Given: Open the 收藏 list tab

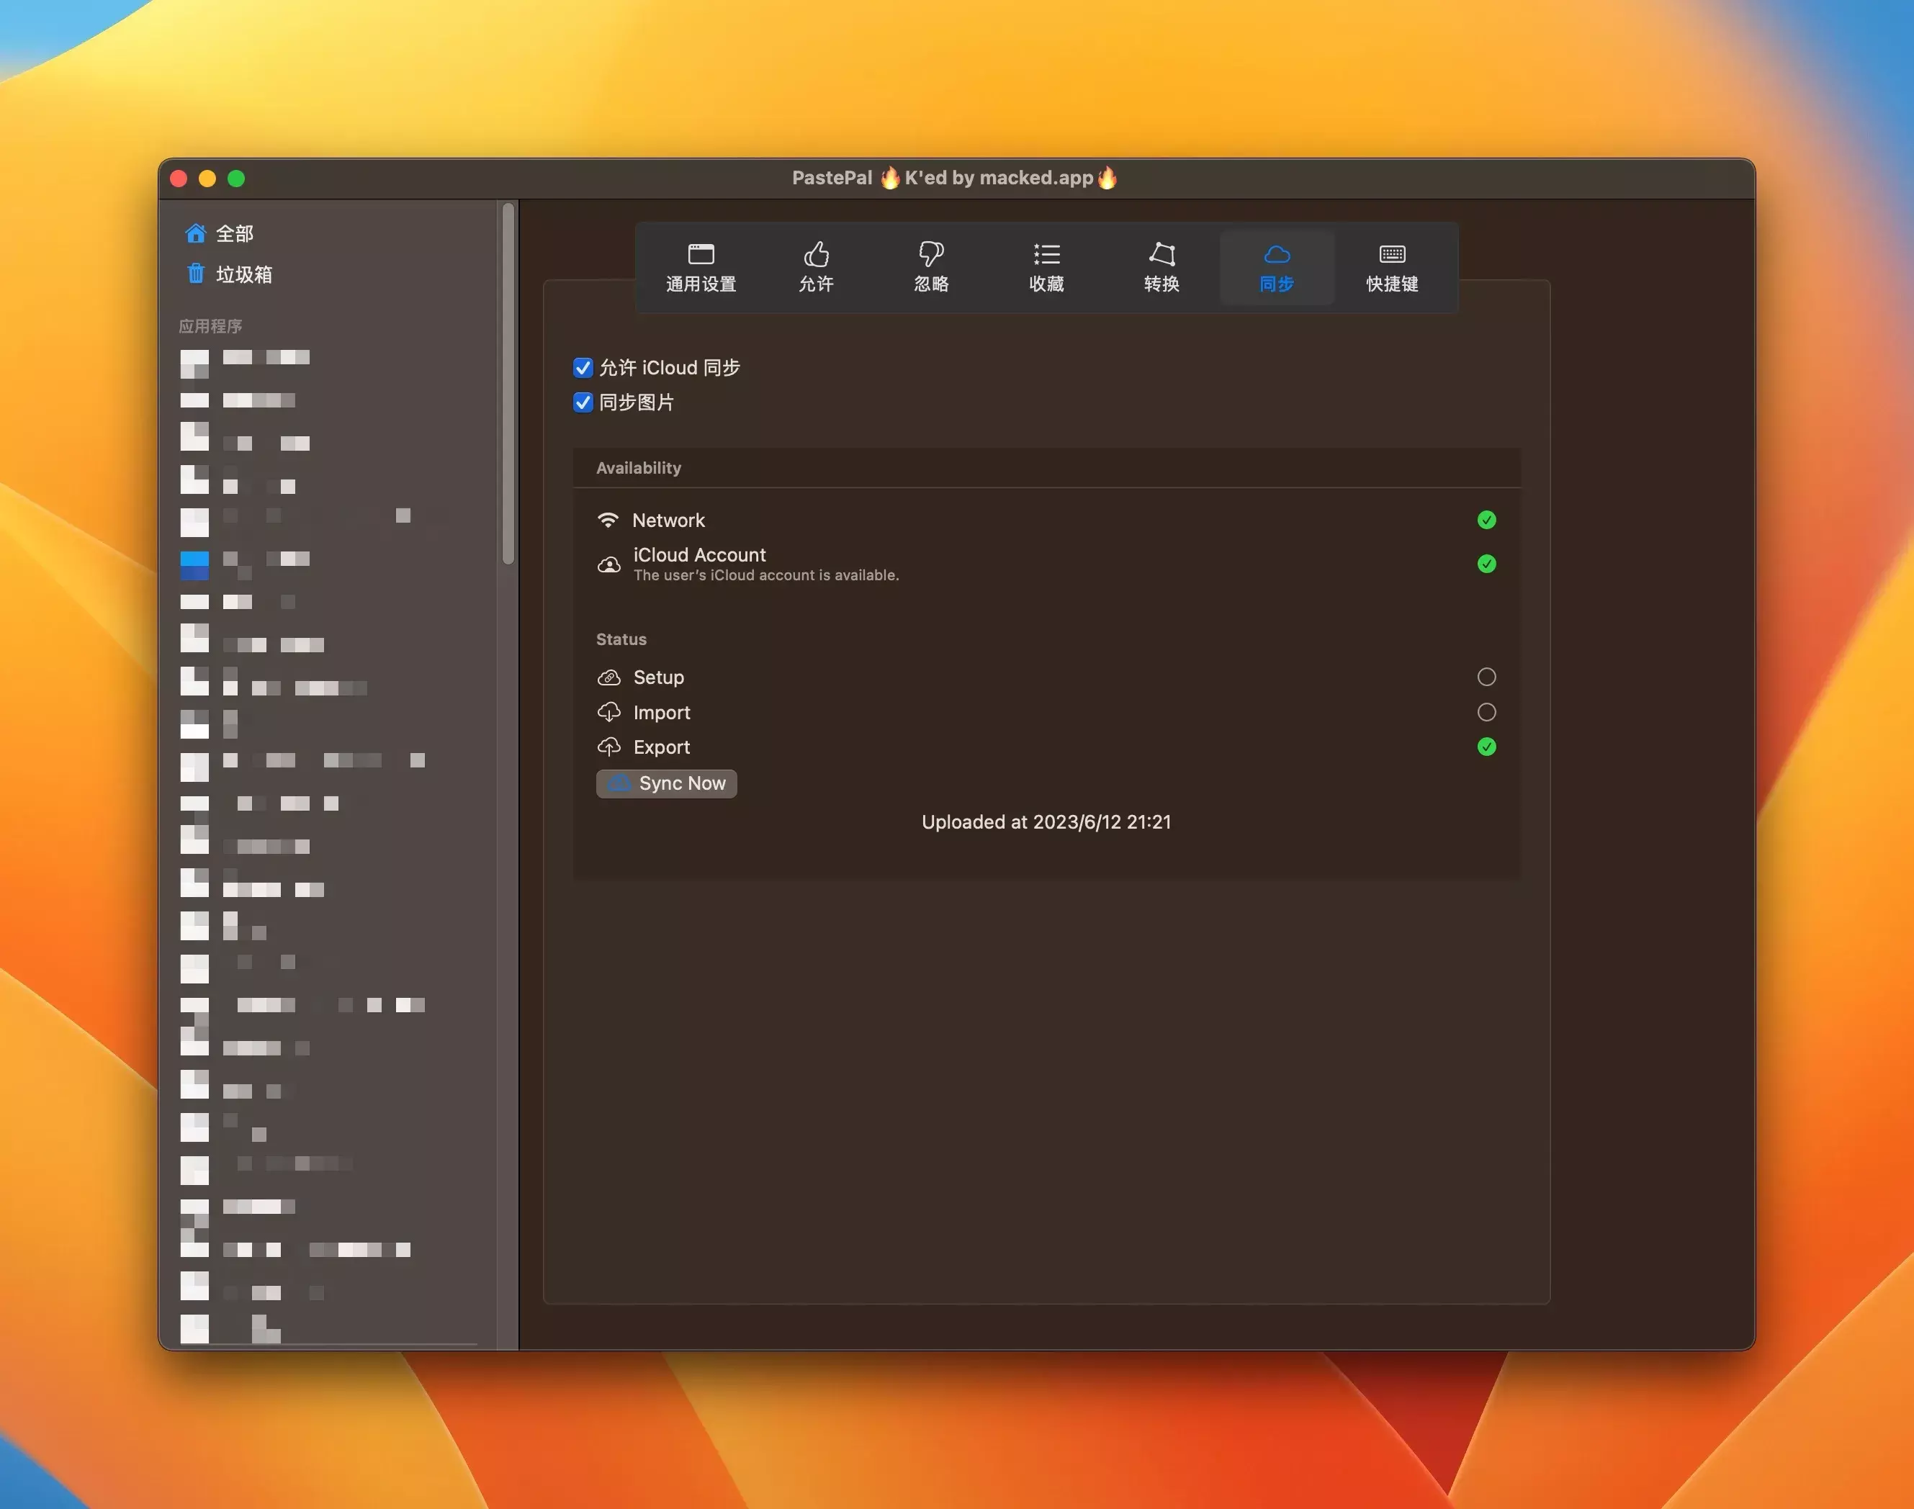Looking at the screenshot, I should 1046,267.
